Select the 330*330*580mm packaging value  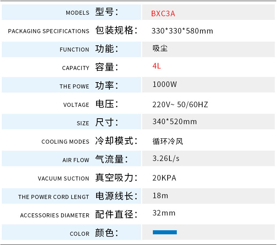pos(182,31)
